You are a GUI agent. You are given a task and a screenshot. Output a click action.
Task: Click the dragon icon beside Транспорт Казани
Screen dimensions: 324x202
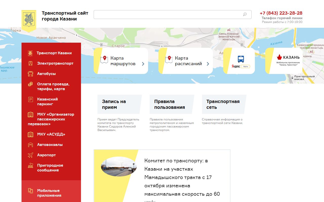click(30, 53)
